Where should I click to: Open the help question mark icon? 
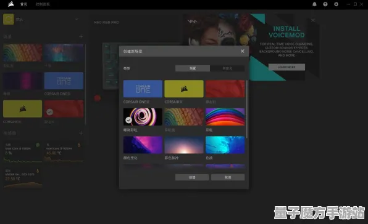[x=325, y=4]
